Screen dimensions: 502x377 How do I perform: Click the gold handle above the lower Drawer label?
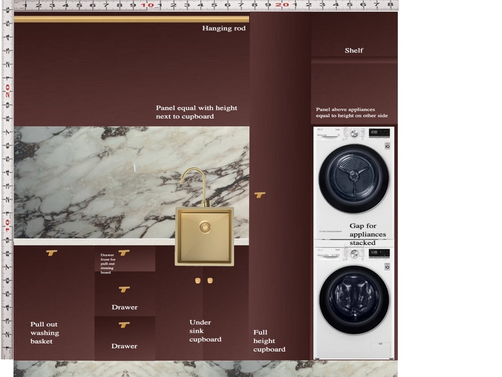tap(124, 325)
